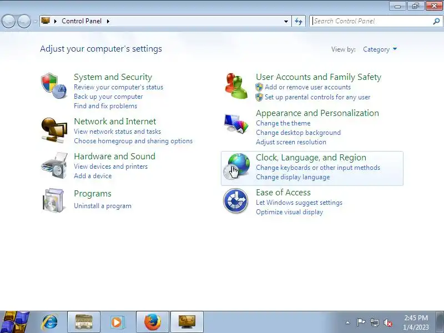Open the Clock, Language, and Region globe icon
Viewport: 444px width, 333px height.
point(236,166)
